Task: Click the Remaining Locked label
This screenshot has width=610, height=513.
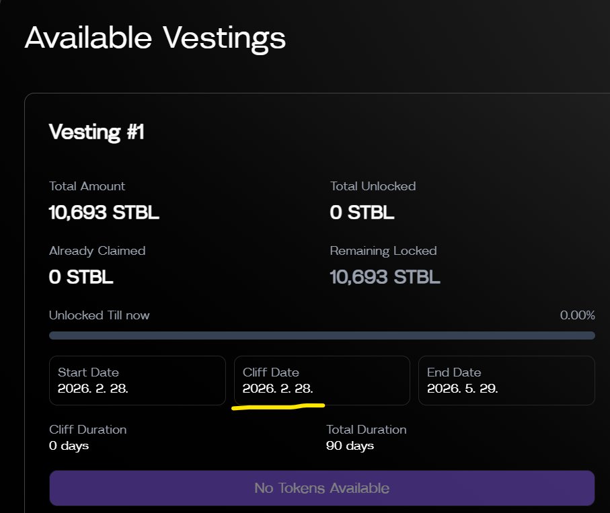Action: click(383, 251)
